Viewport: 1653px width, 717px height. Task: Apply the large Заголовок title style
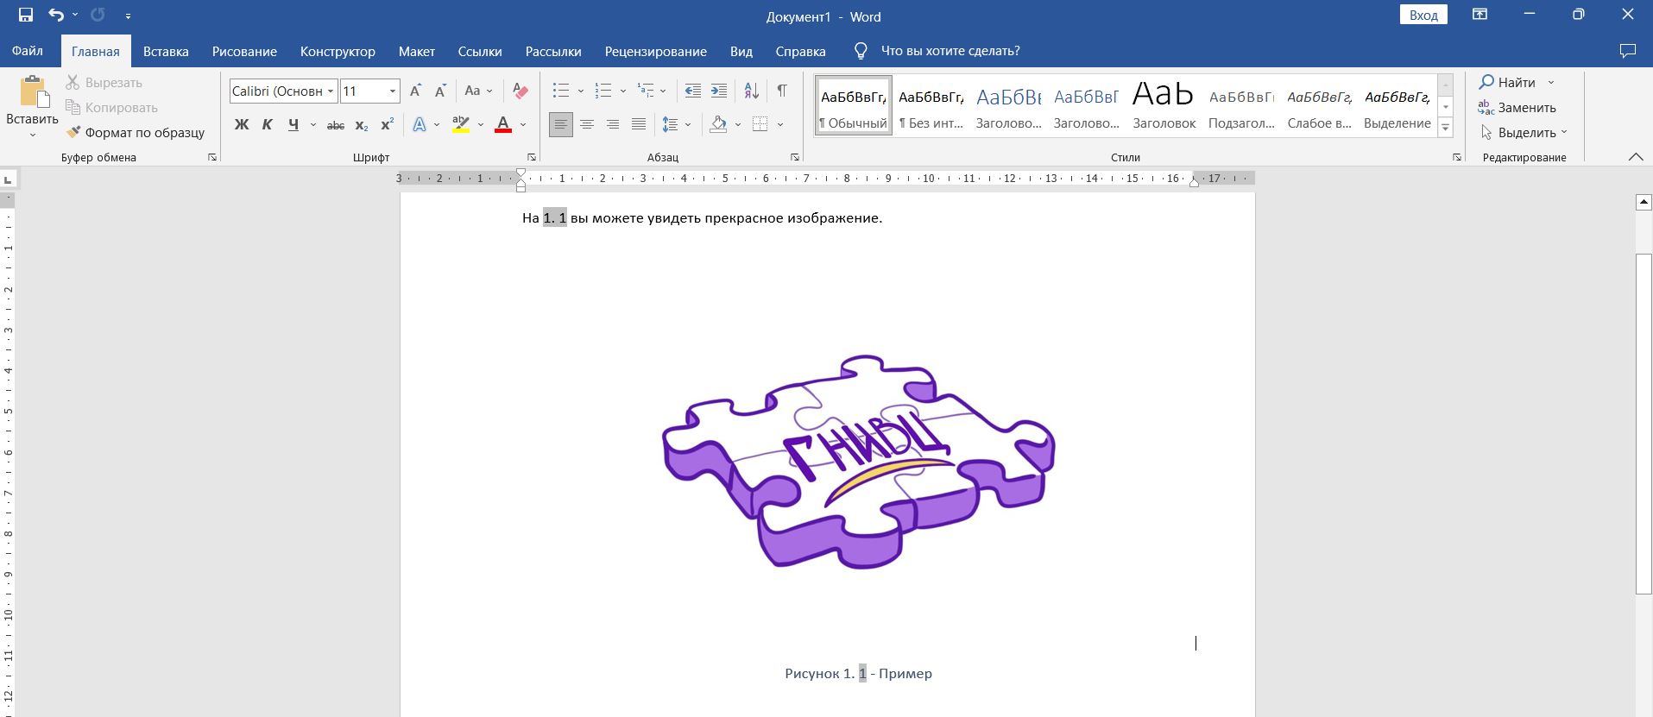[x=1164, y=105]
